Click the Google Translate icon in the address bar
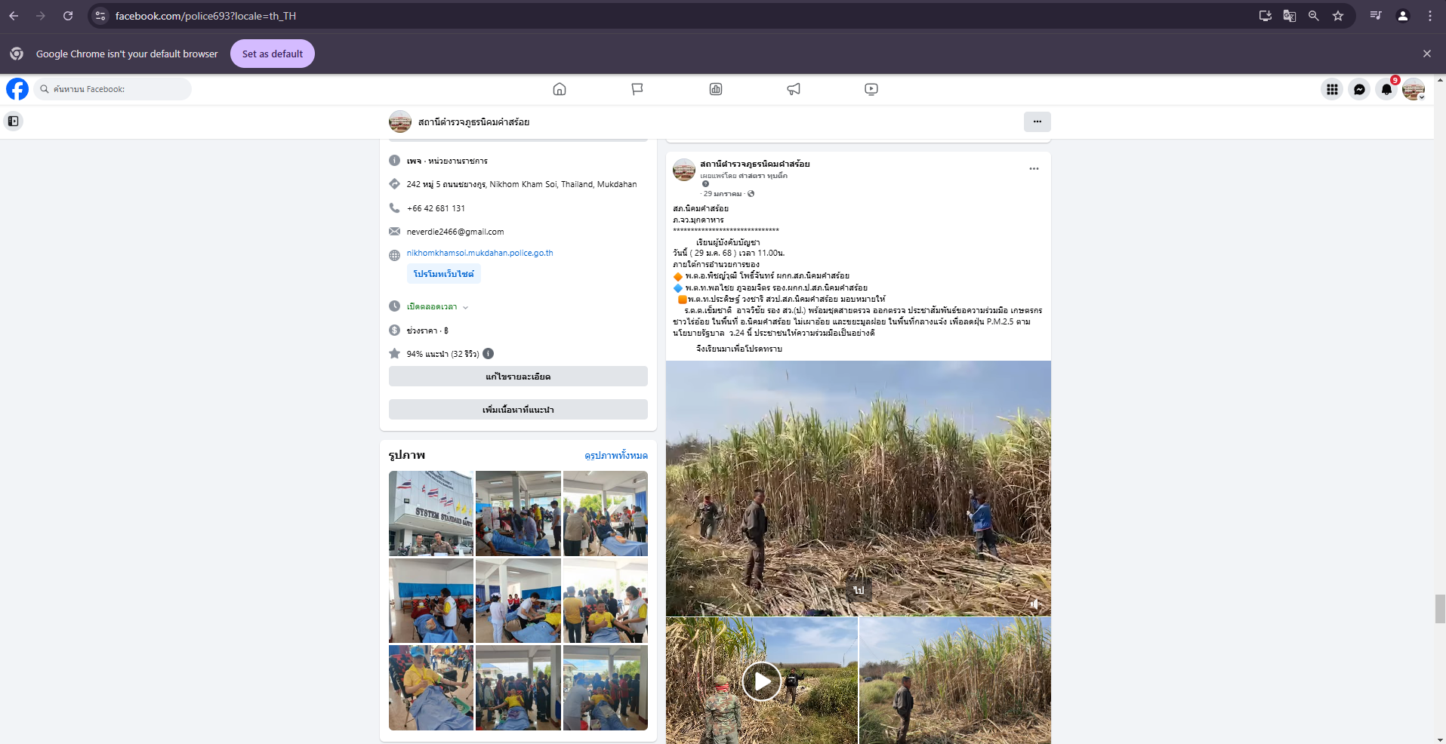1446x744 pixels. click(x=1290, y=16)
